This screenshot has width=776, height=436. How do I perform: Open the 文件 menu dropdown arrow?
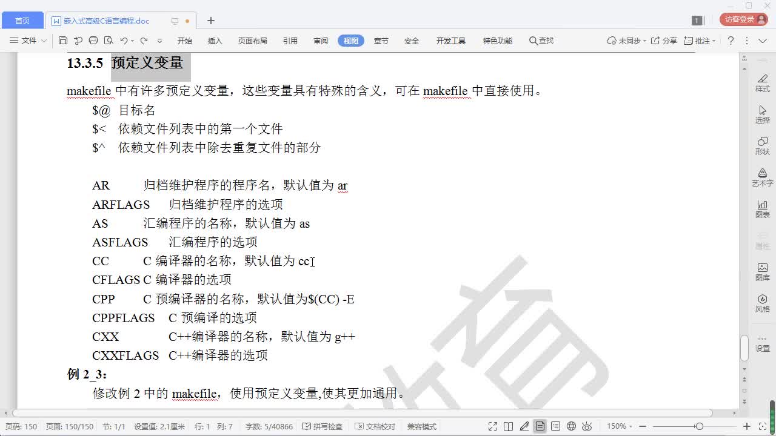point(42,41)
